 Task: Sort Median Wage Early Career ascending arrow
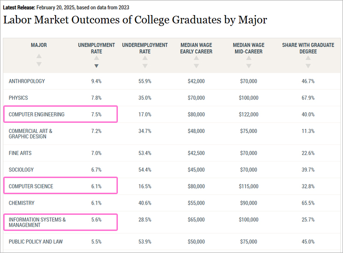point(196,57)
